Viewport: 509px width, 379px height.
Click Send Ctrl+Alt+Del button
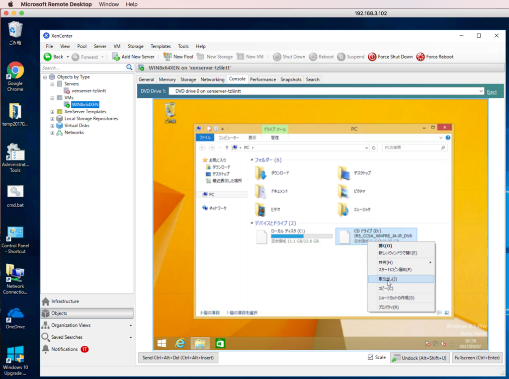pyautogui.click(x=178, y=358)
